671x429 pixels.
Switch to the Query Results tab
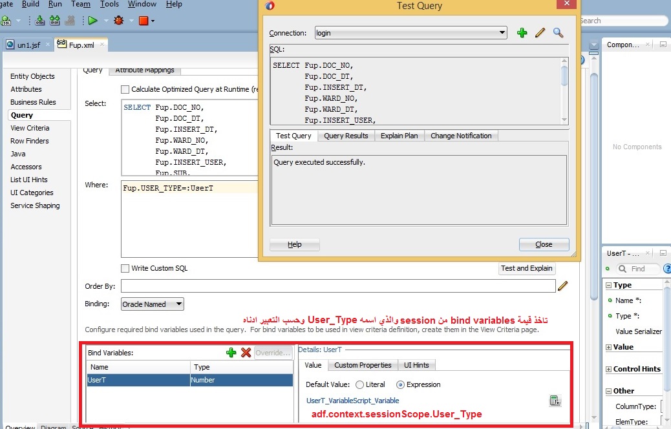(x=346, y=136)
